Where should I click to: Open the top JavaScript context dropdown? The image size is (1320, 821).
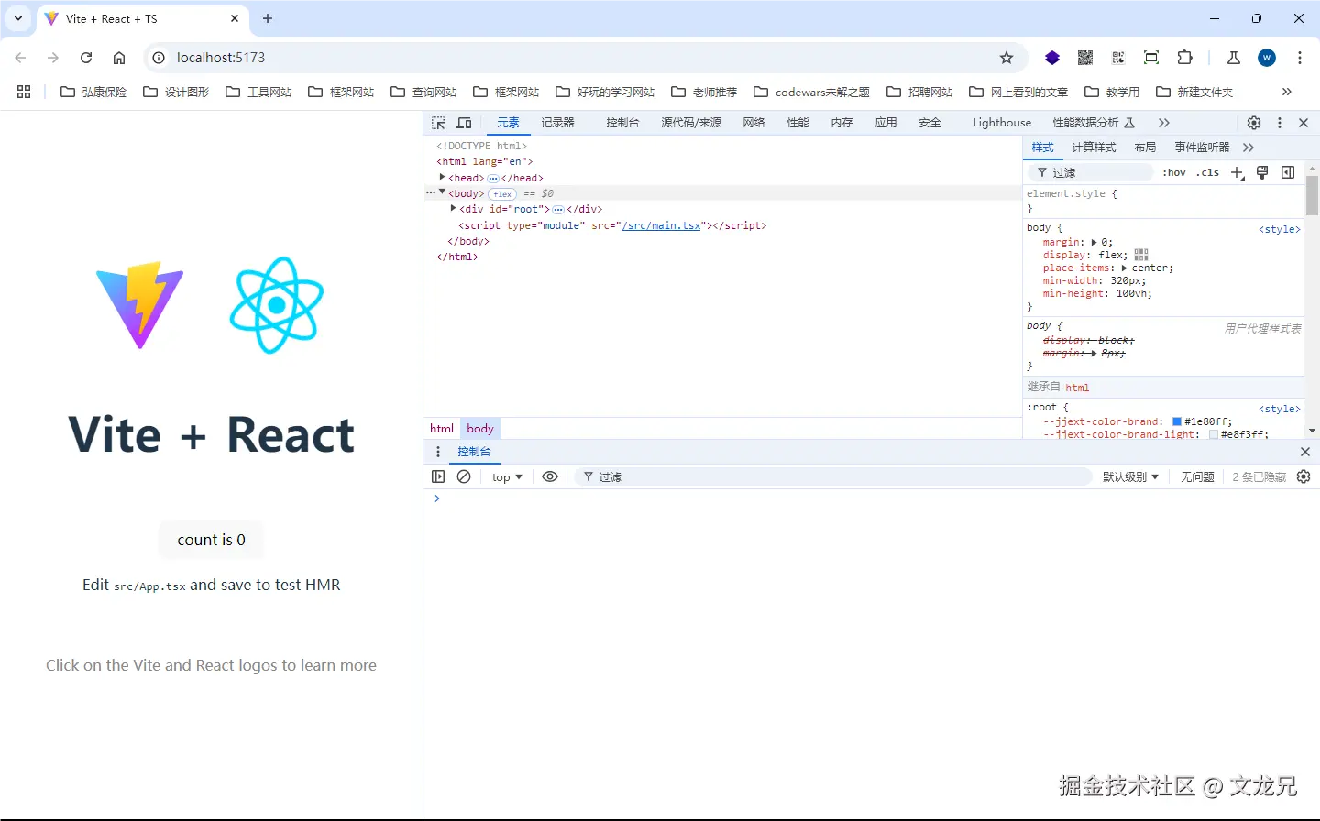click(507, 476)
